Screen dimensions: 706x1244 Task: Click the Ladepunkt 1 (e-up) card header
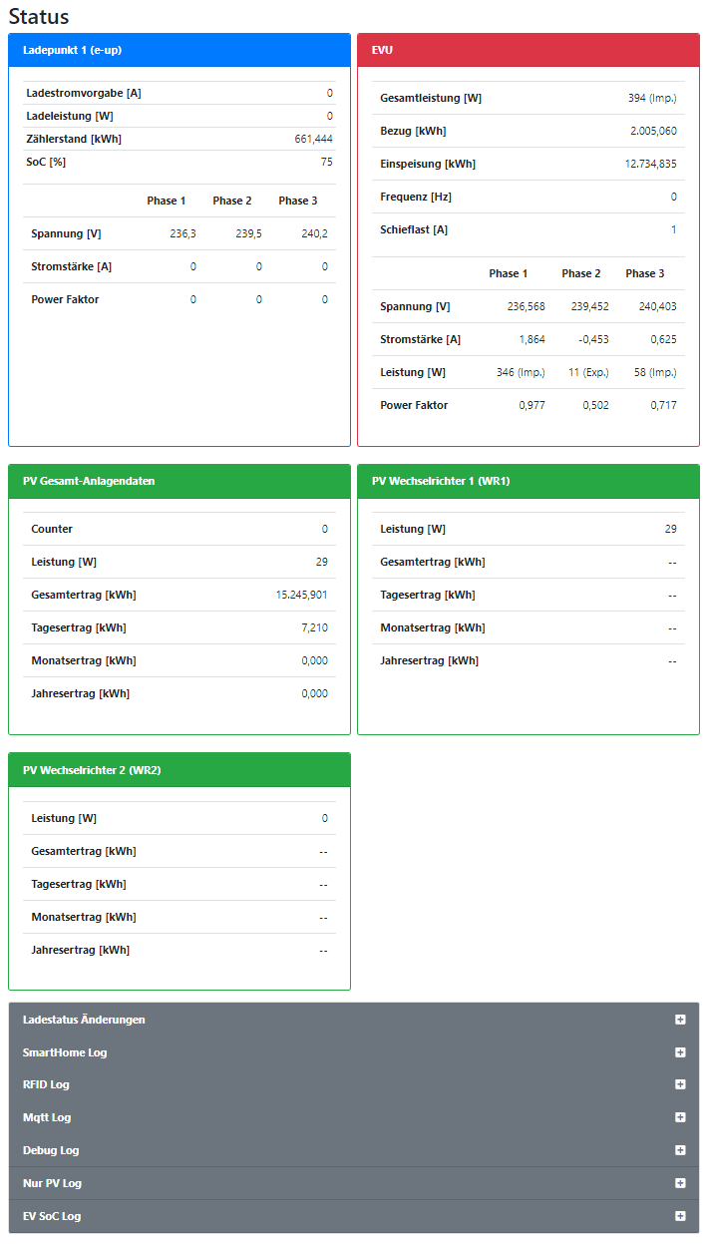[x=179, y=49]
